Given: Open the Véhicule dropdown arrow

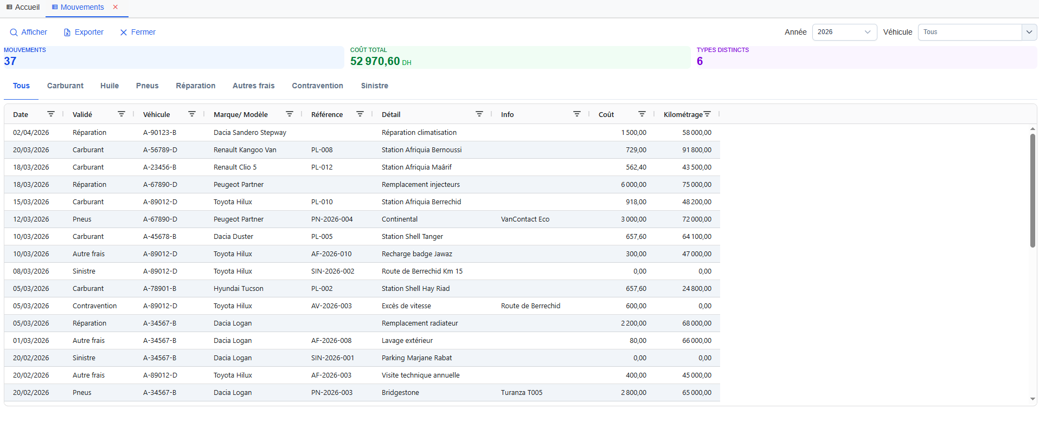Looking at the screenshot, I should pos(1029,32).
